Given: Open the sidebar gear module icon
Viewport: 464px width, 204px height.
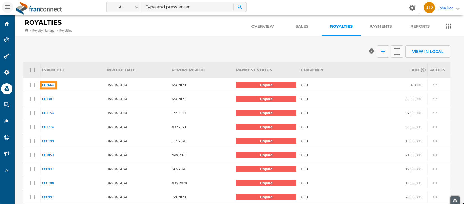Looking at the screenshot, I should [7, 72].
